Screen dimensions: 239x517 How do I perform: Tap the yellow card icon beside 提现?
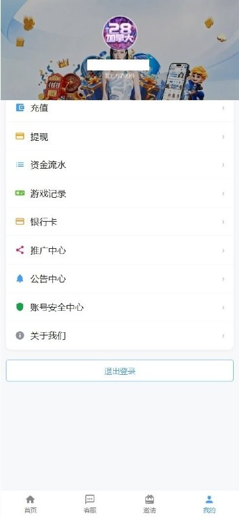coord(20,136)
